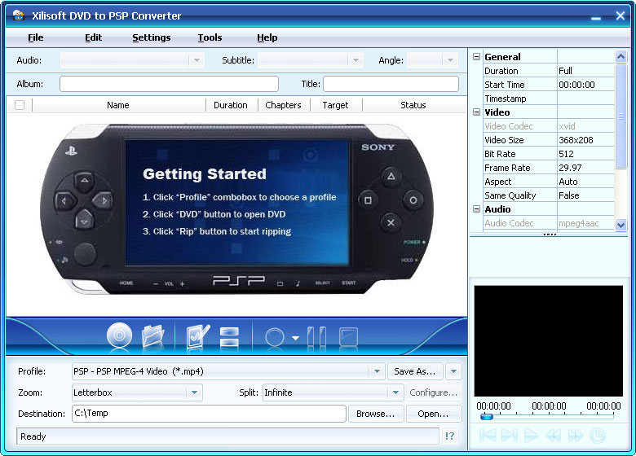Click the Target column header

[335, 105]
